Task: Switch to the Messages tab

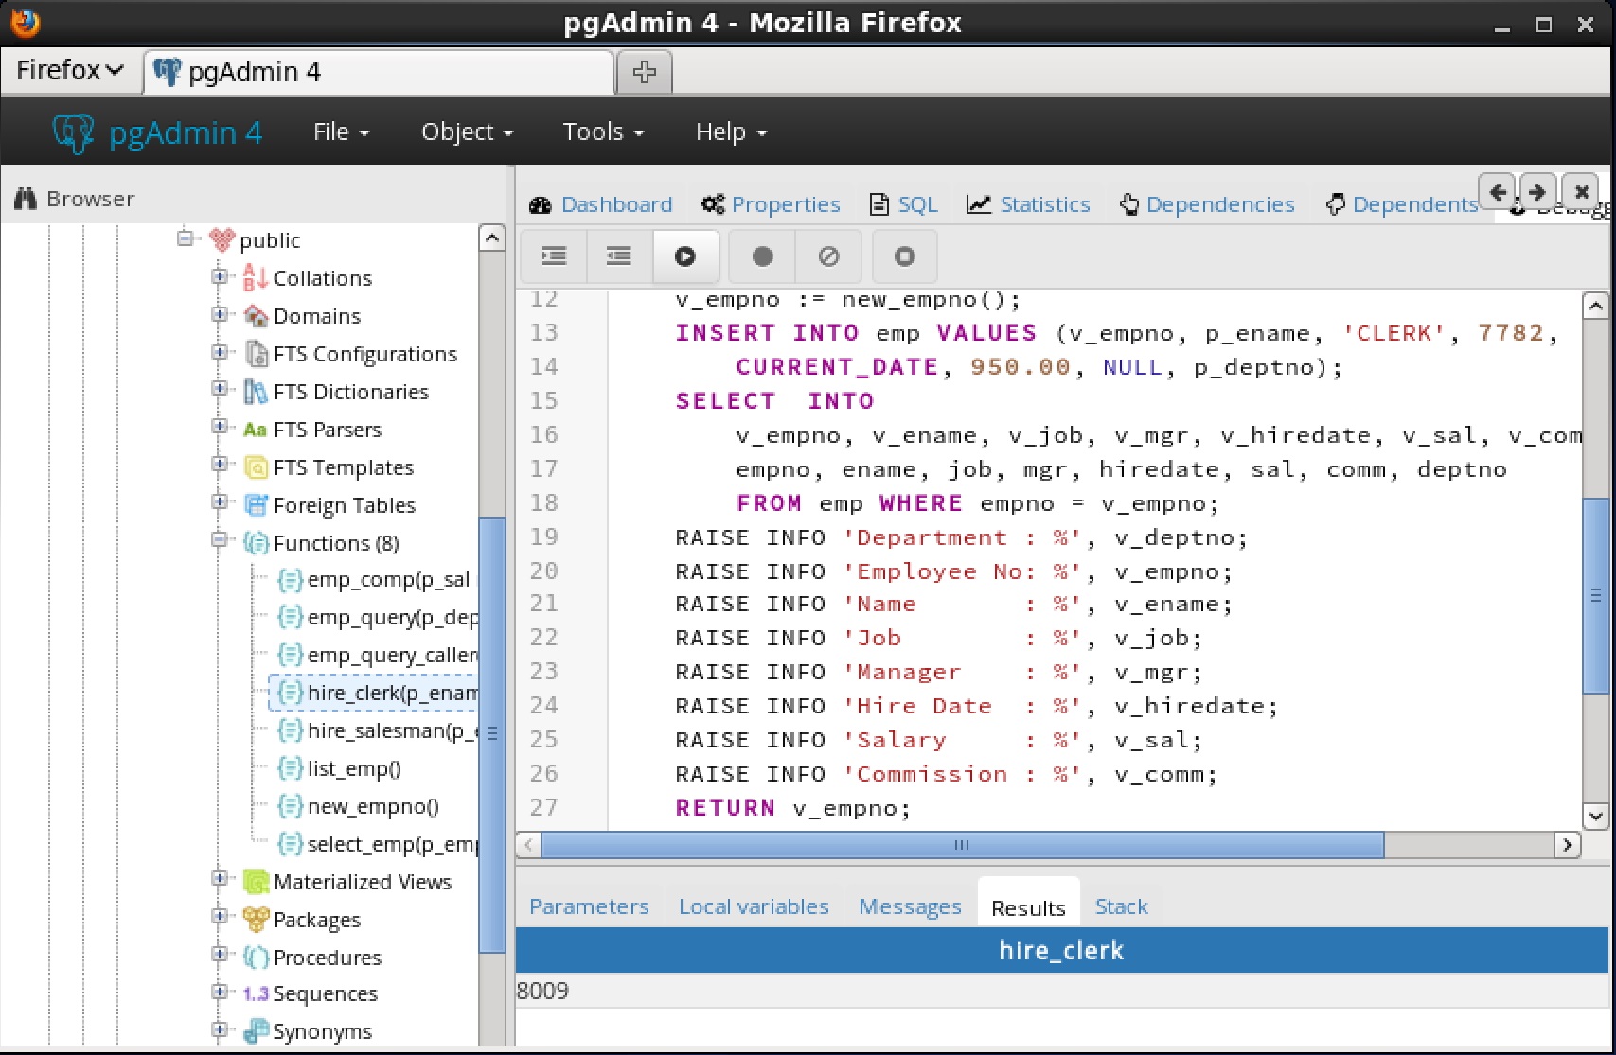Action: pos(910,906)
